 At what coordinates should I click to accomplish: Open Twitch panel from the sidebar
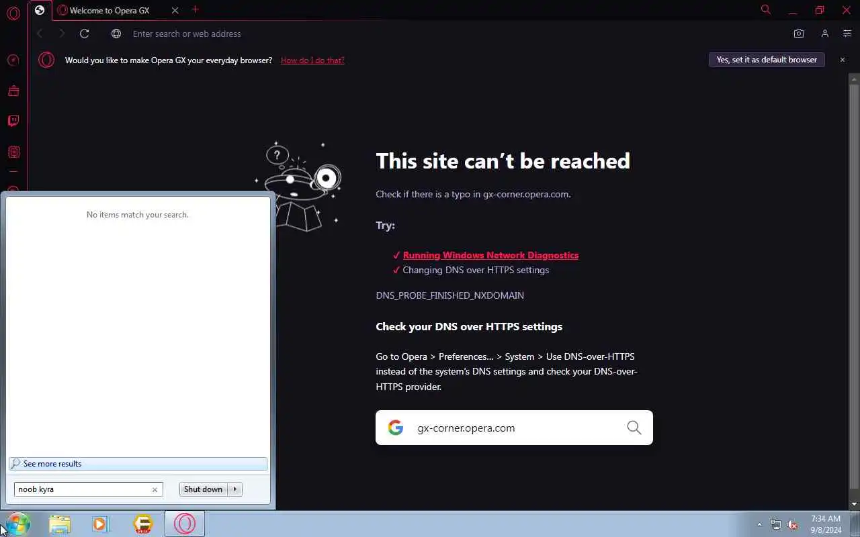[x=13, y=121]
